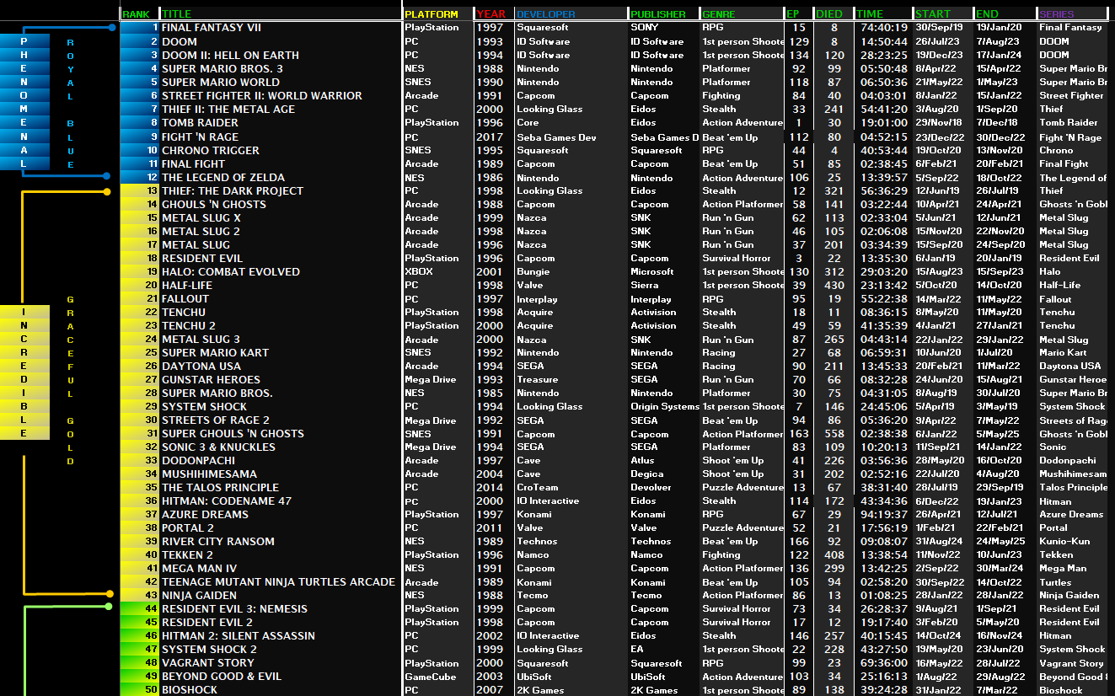Click the blue connector dot beside rank 12
1115x696 pixels.
(x=106, y=176)
